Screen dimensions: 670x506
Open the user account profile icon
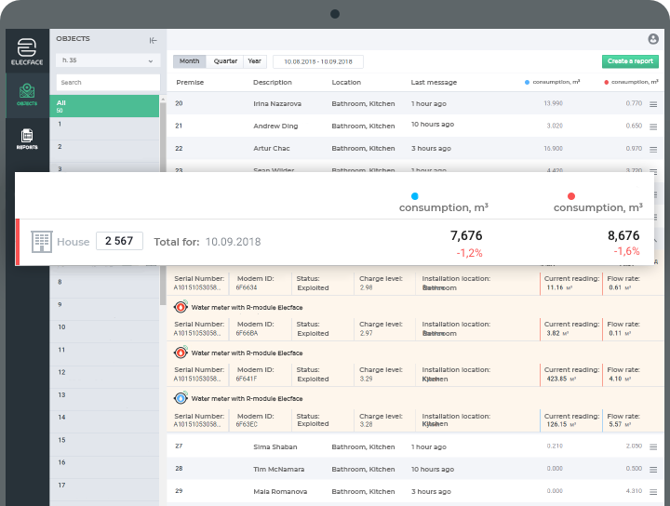653,39
